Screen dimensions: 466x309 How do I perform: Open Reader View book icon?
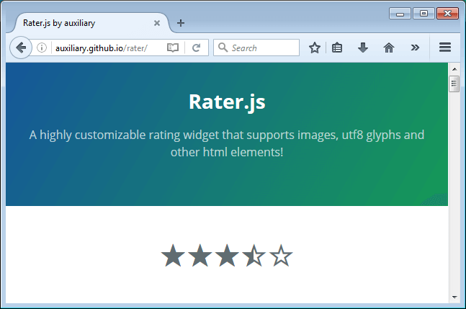tap(173, 48)
